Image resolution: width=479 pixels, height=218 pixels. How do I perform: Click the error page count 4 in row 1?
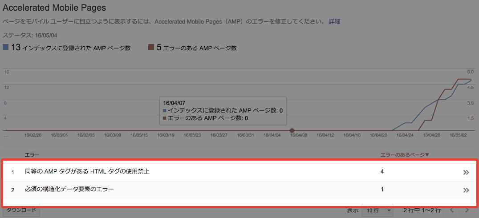[382, 172]
